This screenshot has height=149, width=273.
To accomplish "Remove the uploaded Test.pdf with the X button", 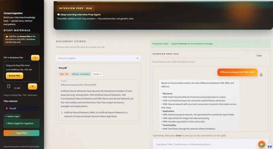I will tap(32, 86).
